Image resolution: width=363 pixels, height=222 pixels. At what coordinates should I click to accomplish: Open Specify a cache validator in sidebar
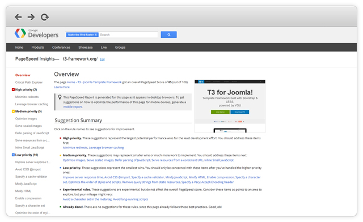click(31, 177)
